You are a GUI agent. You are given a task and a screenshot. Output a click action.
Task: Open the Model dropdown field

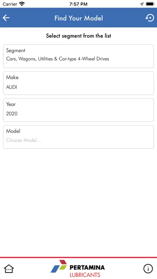pos(78,137)
